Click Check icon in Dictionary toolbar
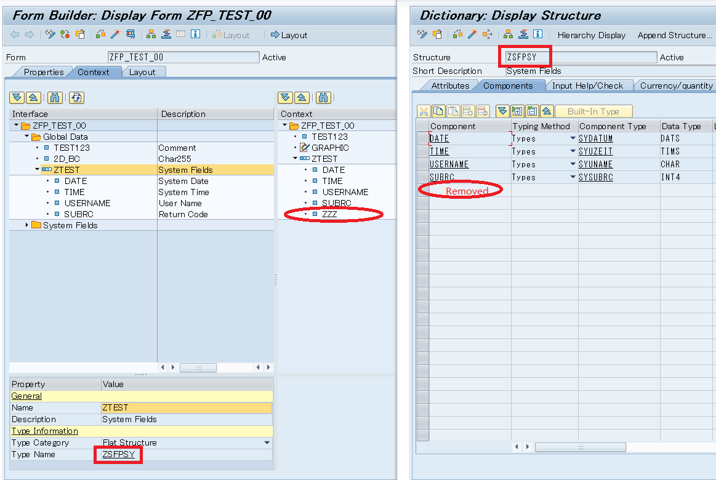This screenshot has width=716, height=480. [x=457, y=34]
